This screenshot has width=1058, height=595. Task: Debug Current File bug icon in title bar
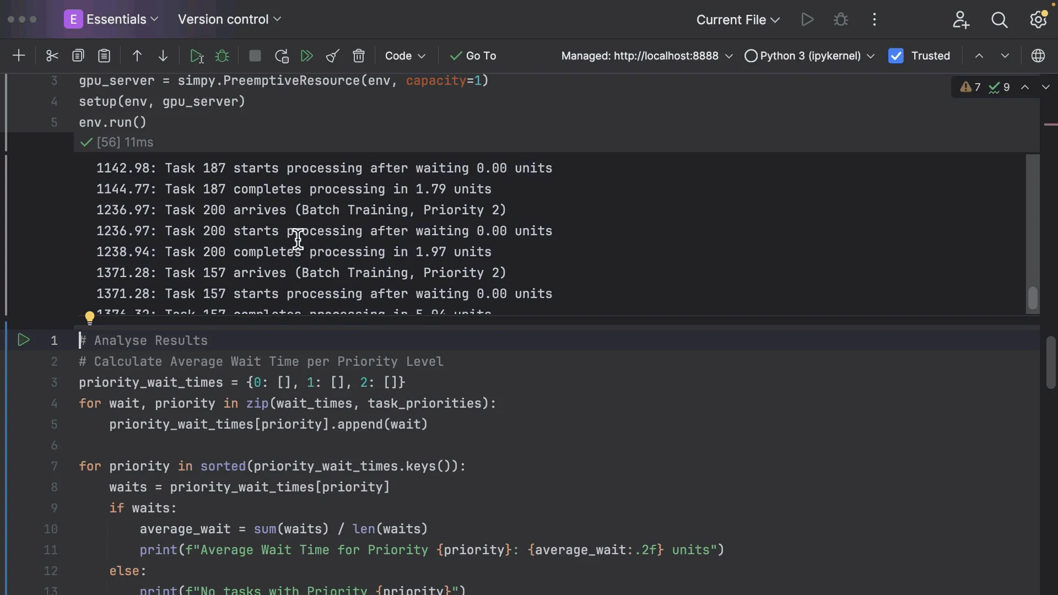[x=841, y=20]
